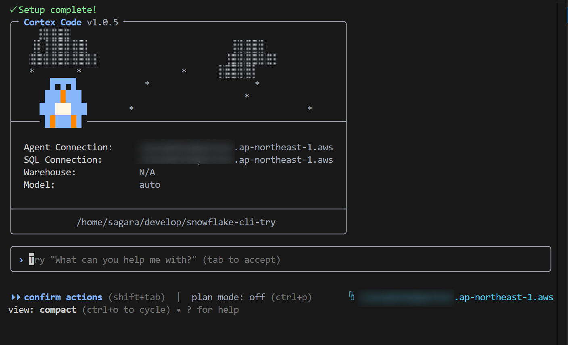Viewport: 568px width, 345px height.
Task: Click the blue penguin mascot
Action: coord(63,103)
